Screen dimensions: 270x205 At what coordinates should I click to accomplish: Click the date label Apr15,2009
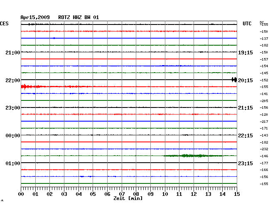click(35, 17)
